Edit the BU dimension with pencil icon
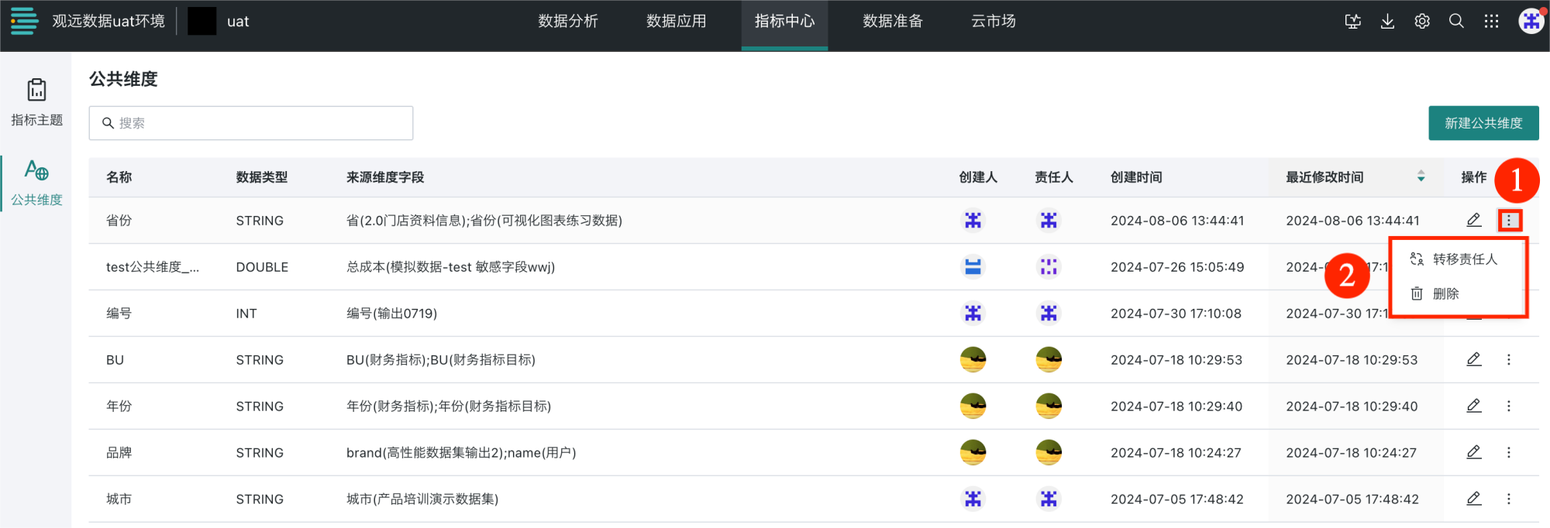This screenshot has height=528, width=1550. (1473, 360)
